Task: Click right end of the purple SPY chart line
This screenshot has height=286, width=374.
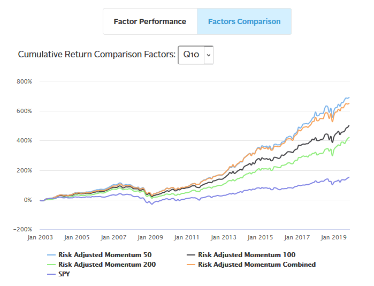Action: [x=349, y=177]
